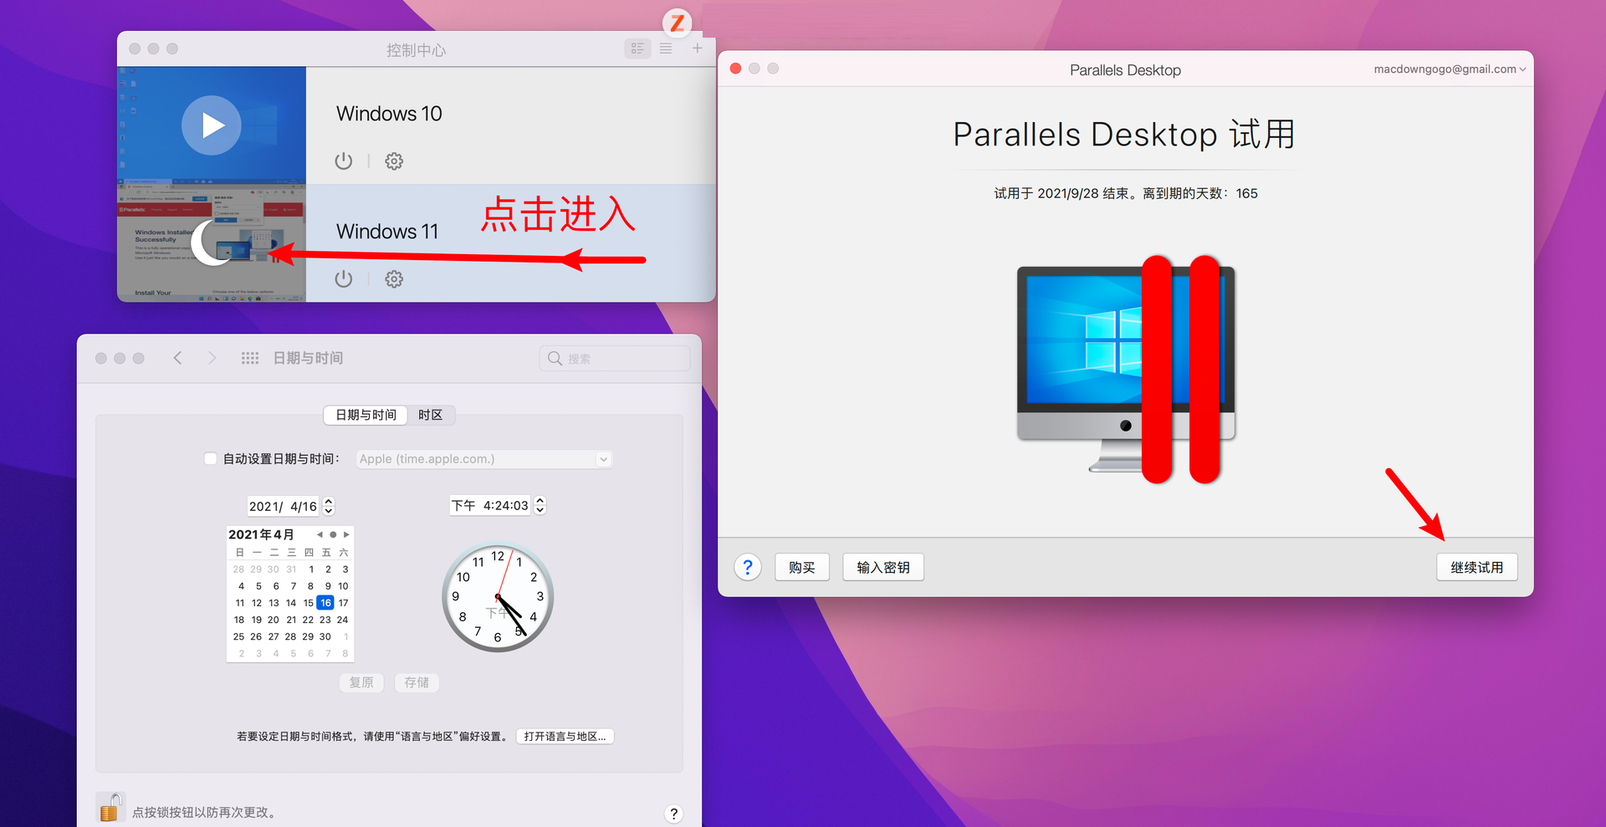1606x827 pixels.
Task: Go to next month in calendar
Action: [x=345, y=533]
